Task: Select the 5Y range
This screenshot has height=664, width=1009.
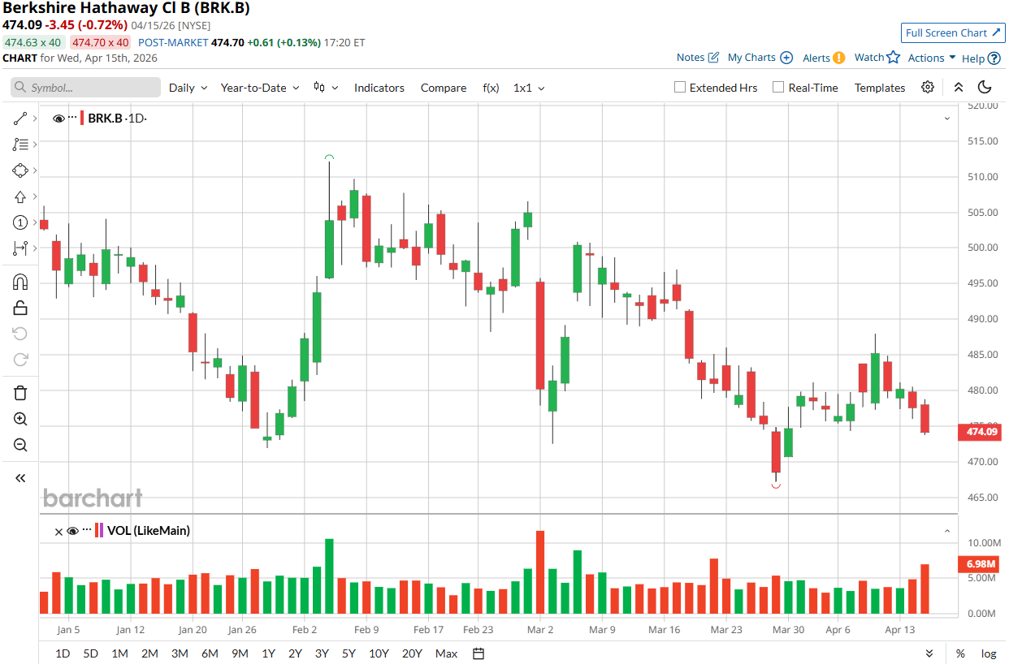Action: coord(349,653)
